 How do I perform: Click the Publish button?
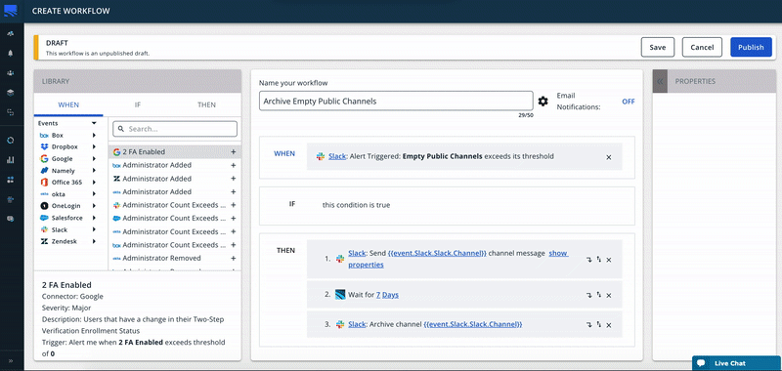pyautogui.click(x=751, y=47)
